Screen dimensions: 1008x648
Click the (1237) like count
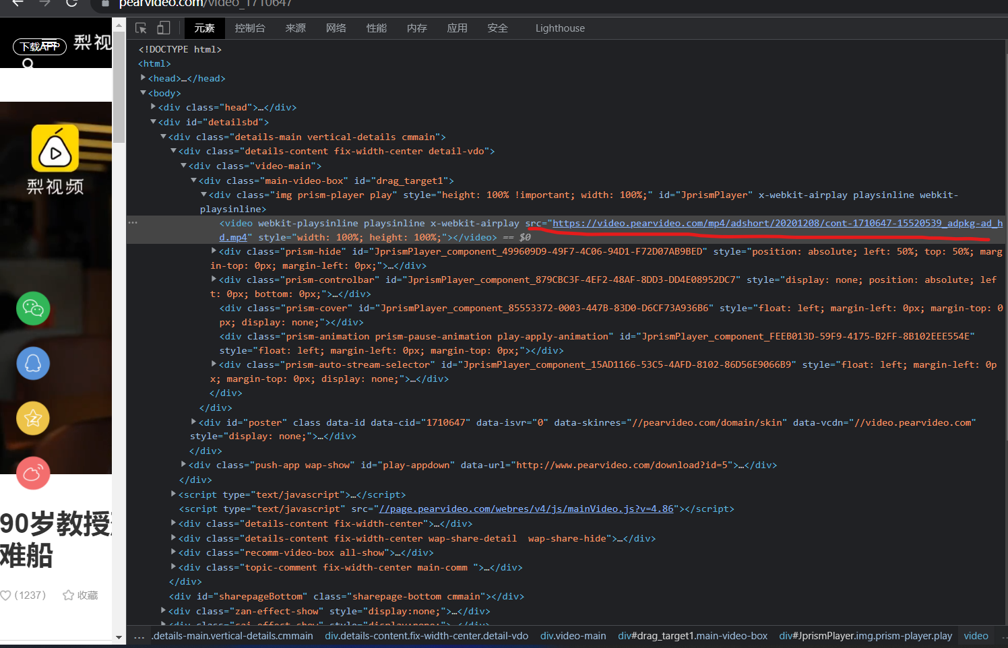pyautogui.click(x=30, y=595)
